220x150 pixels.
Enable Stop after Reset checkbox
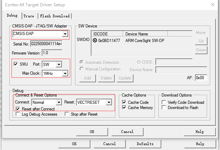(x=67, y=114)
